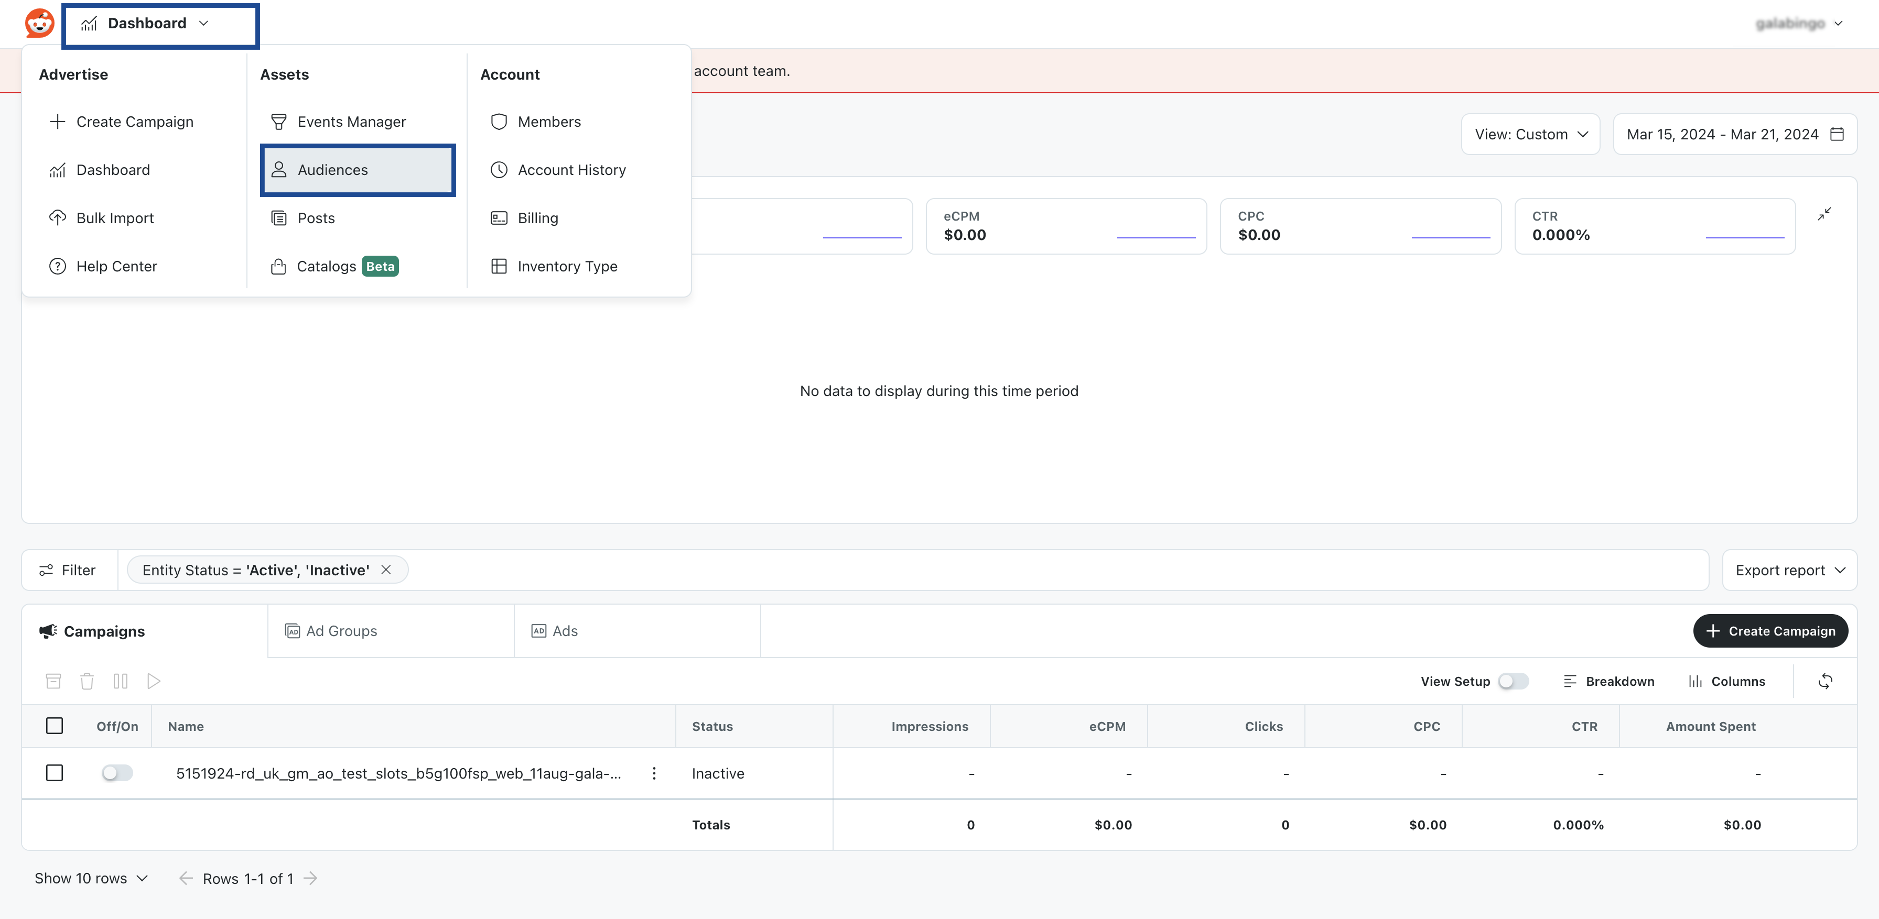The height and width of the screenshot is (919, 1879).
Task: Open the date range picker field
Action: 1734,134
